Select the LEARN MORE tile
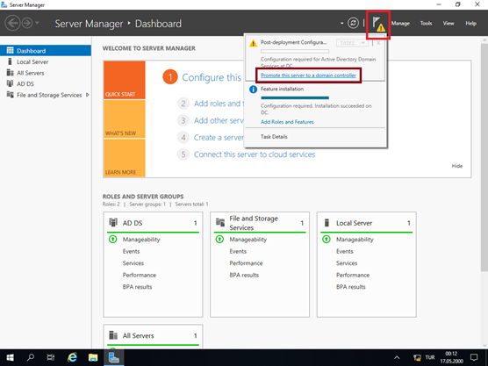The image size is (488, 366). [x=124, y=158]
